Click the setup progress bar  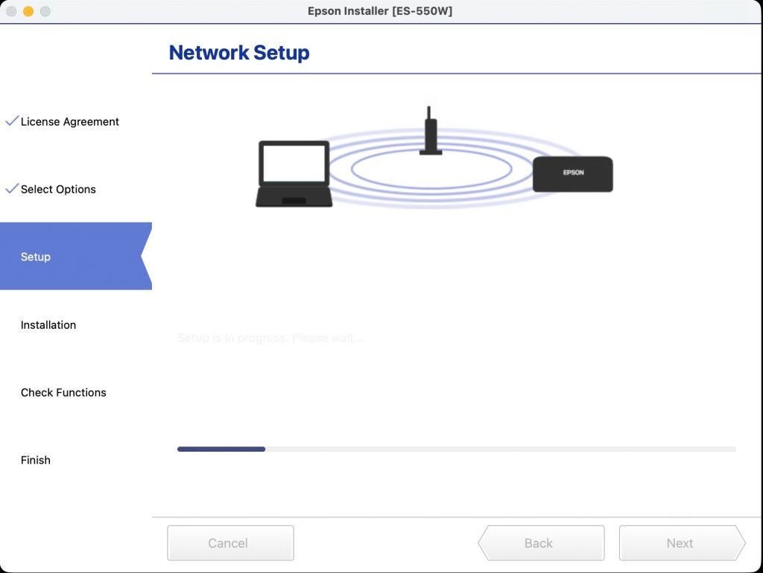pyautogui.click(x=457, y=449)
